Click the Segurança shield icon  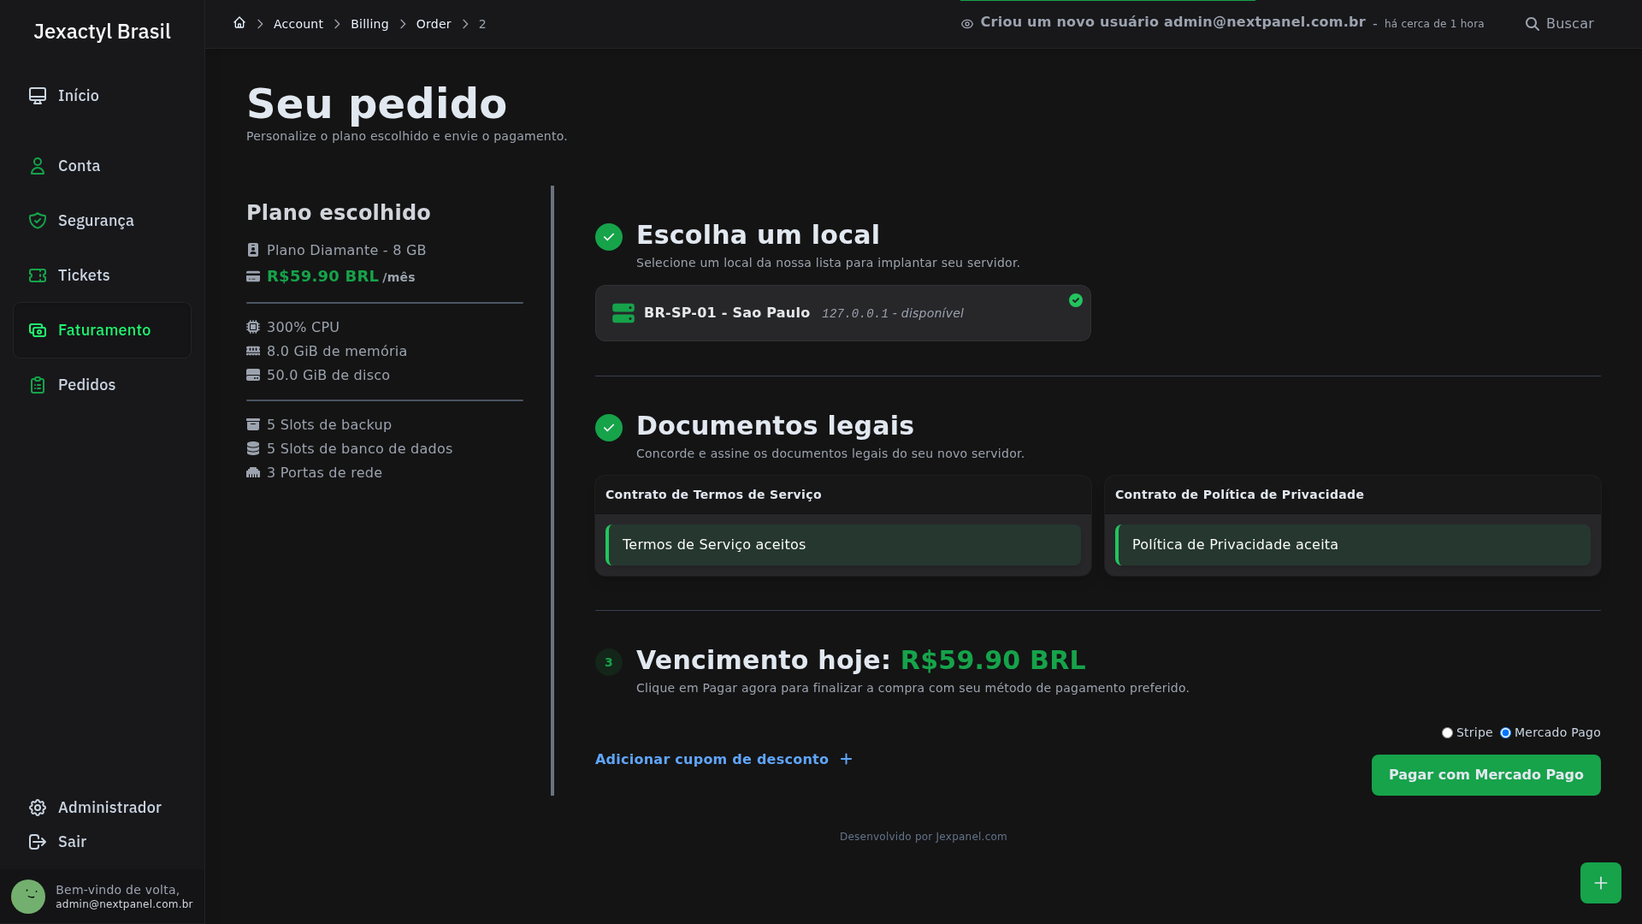[x=38, y=221]
